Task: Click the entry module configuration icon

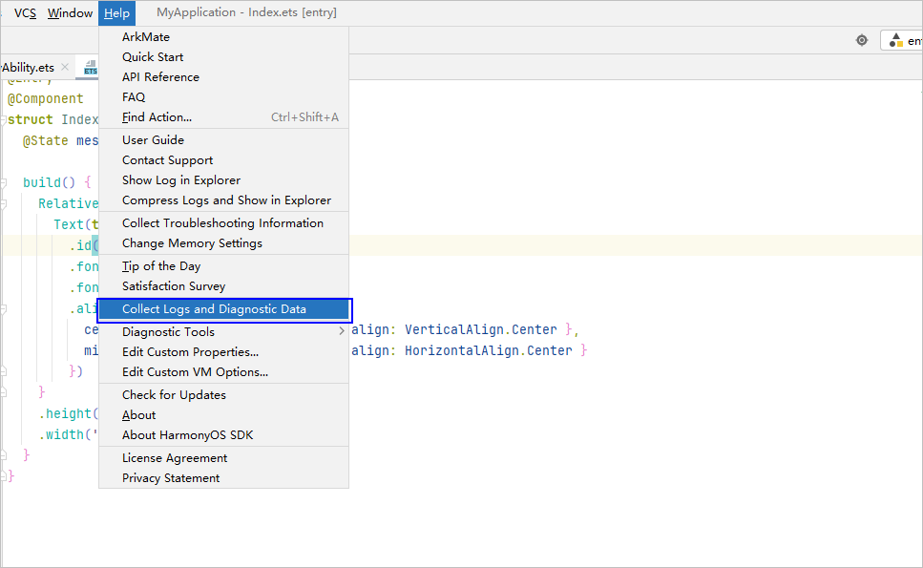Action: tap(895, 41)
